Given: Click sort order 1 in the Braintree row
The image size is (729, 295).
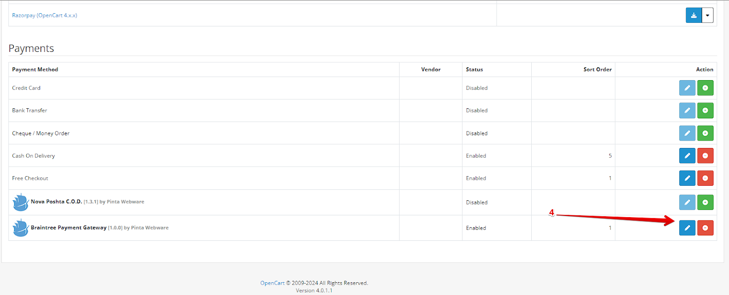Looking at the screenshot, I should point(610,228).
